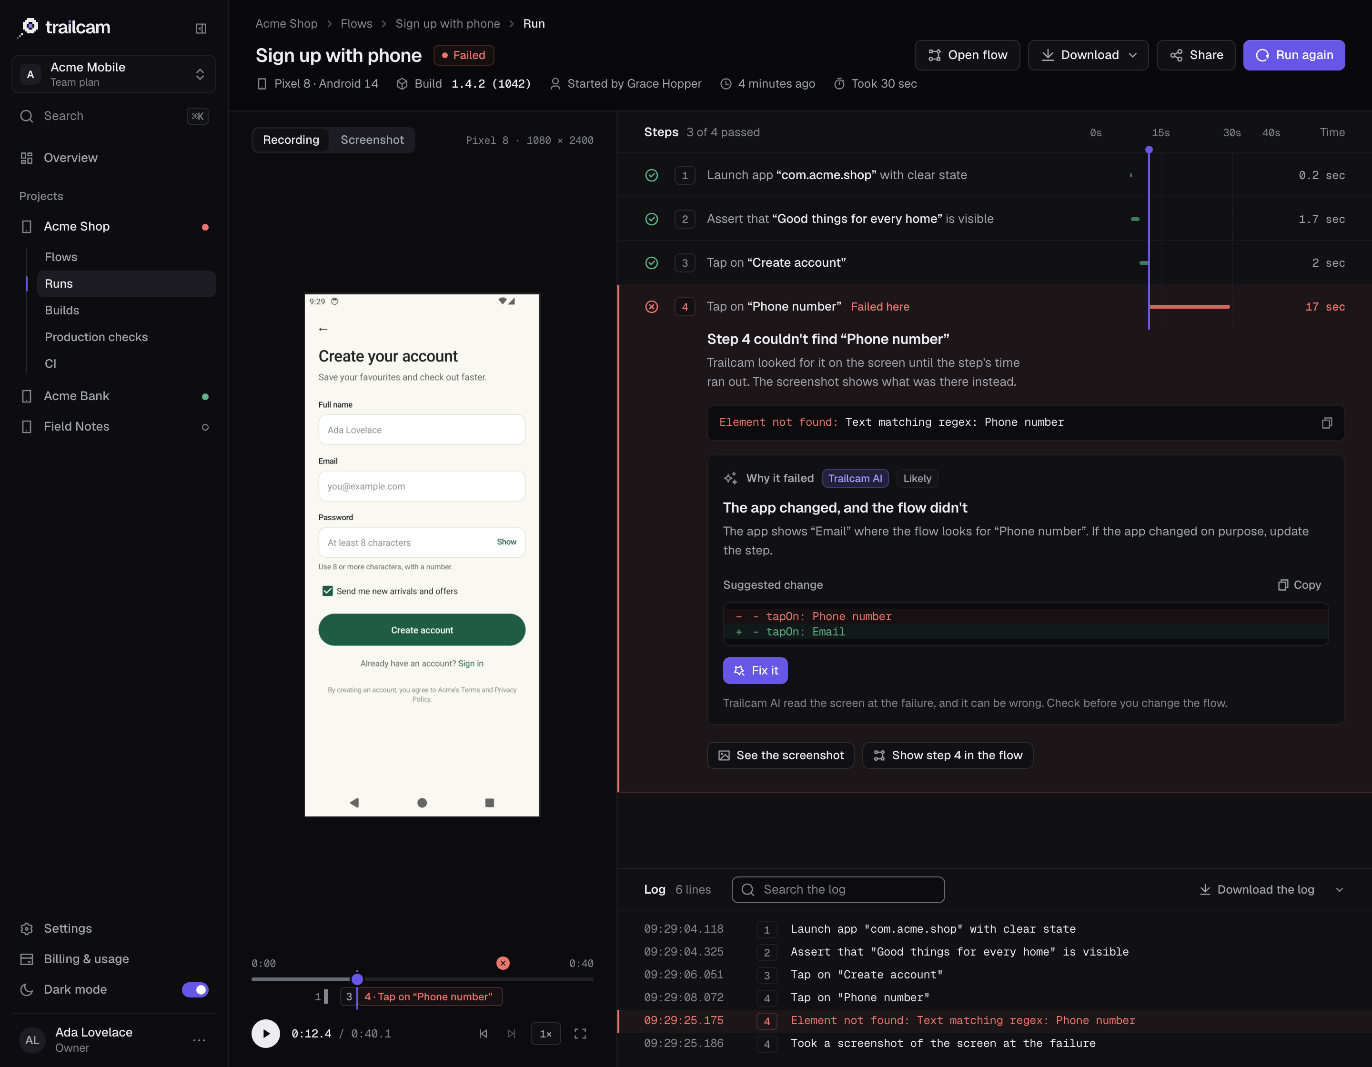Screen dimensions: 1372x1067
Task: Click the failure marker on the timeline
Action: point(503,963)
